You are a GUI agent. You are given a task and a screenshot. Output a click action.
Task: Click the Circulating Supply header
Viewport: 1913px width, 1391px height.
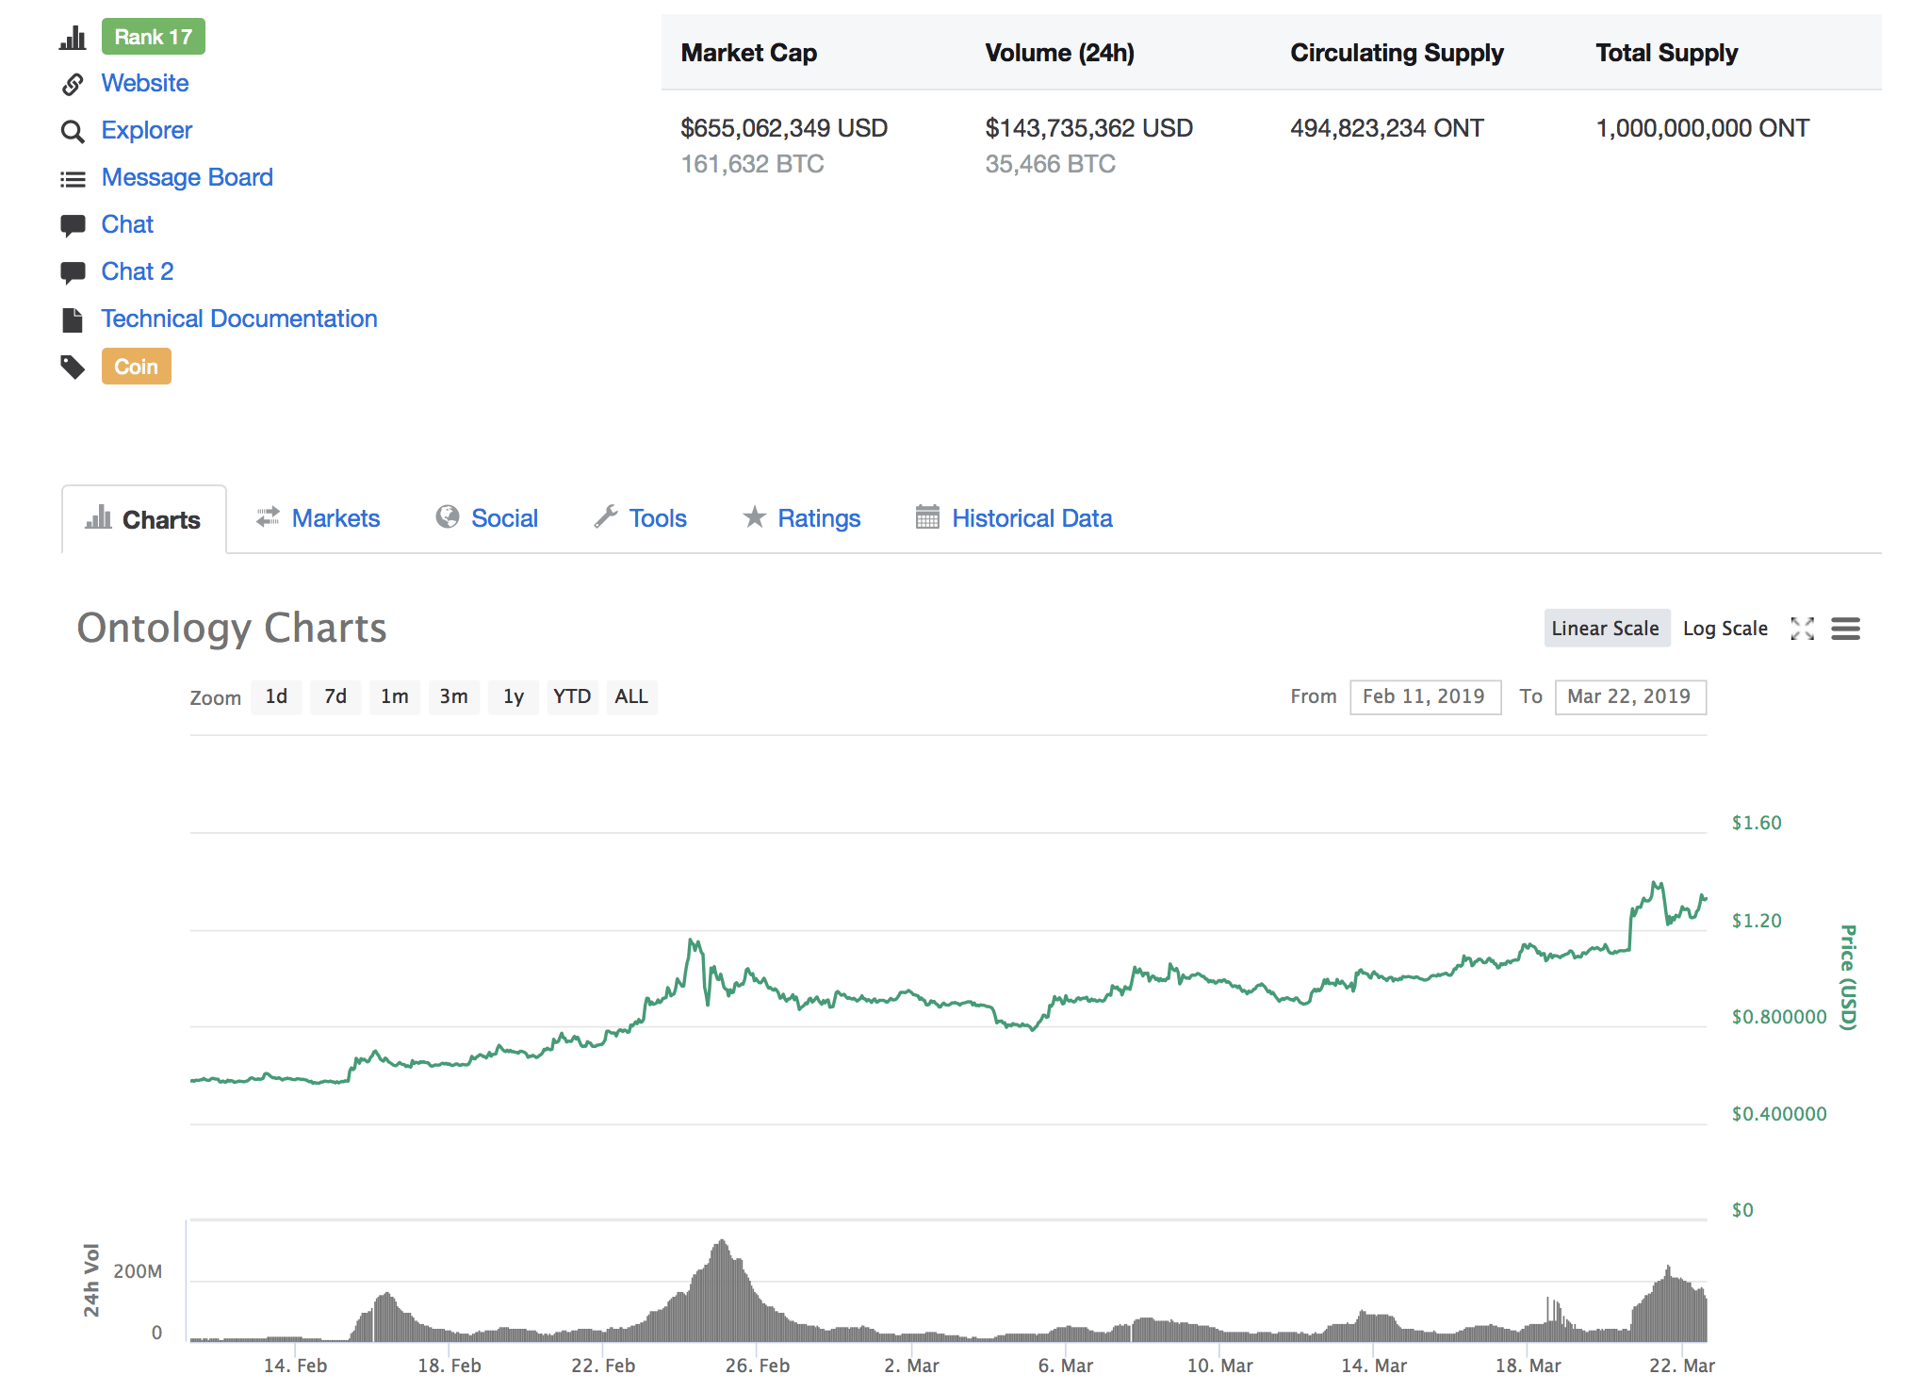click(1398, 53)
